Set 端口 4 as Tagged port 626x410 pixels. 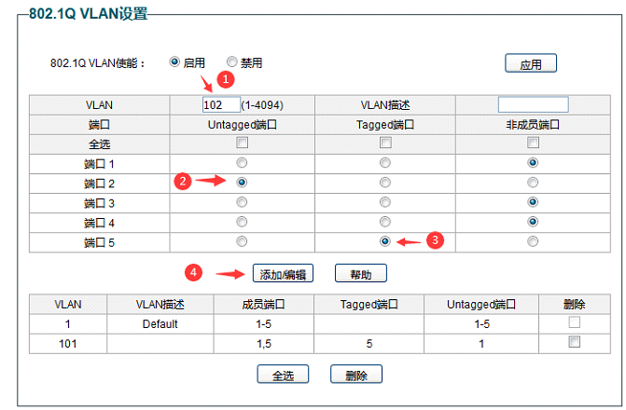[x=385, y=221]
